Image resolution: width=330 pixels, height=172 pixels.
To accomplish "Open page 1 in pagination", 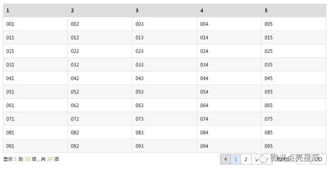I will click(x=236, y=159).
